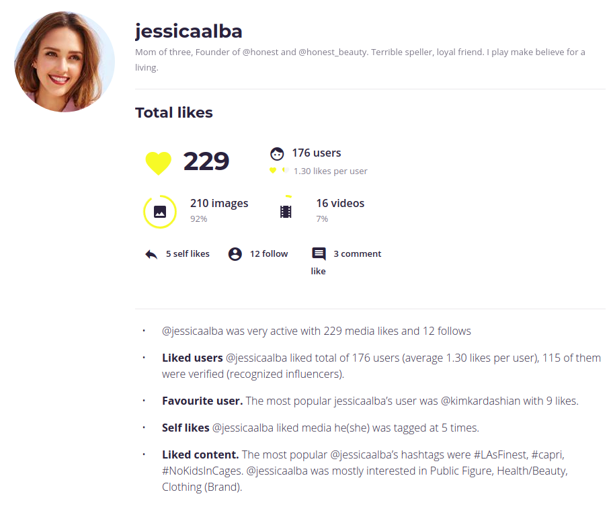The height and width of the screenshot is (517, 613).
Task: Click the 12 follow text
Action: point(269,253)
